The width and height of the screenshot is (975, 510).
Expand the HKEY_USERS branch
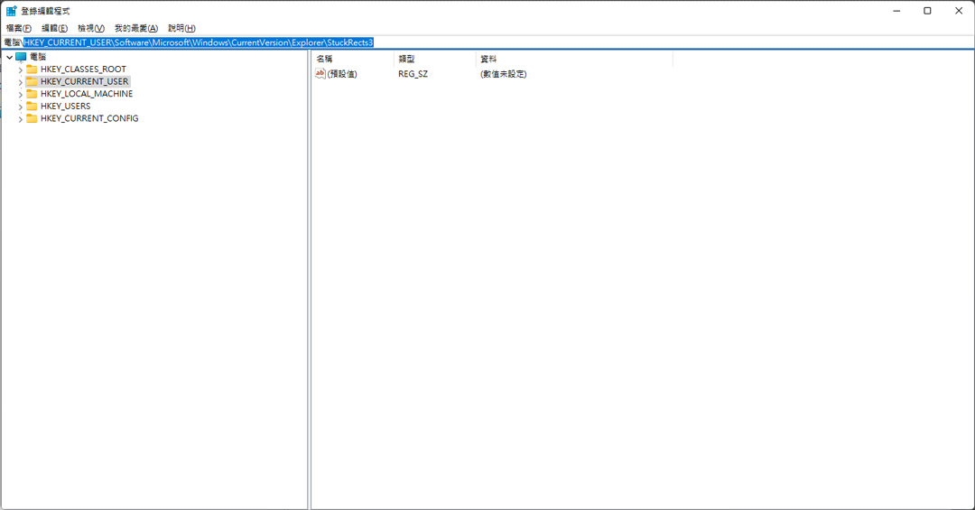tap(20, 107)
